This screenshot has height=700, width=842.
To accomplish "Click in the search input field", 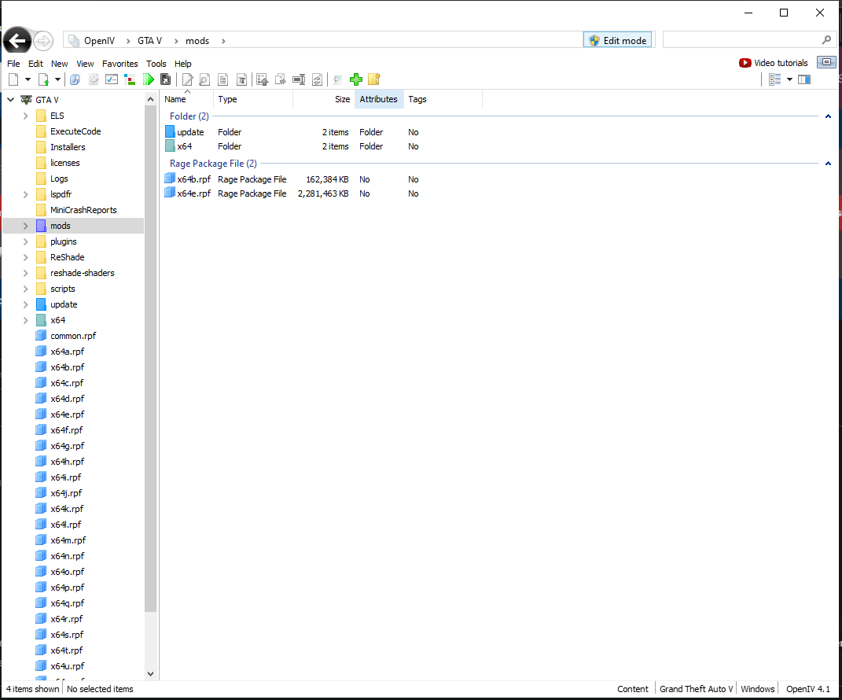I will tap(741, 40).
